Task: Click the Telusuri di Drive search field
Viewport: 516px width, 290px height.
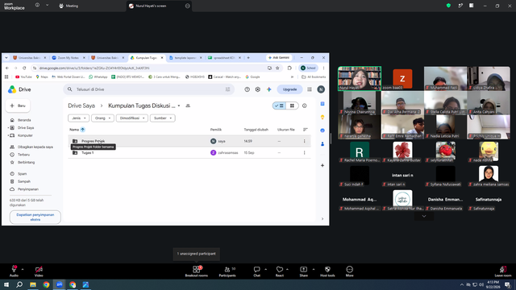Action: [x=148, y=89]
